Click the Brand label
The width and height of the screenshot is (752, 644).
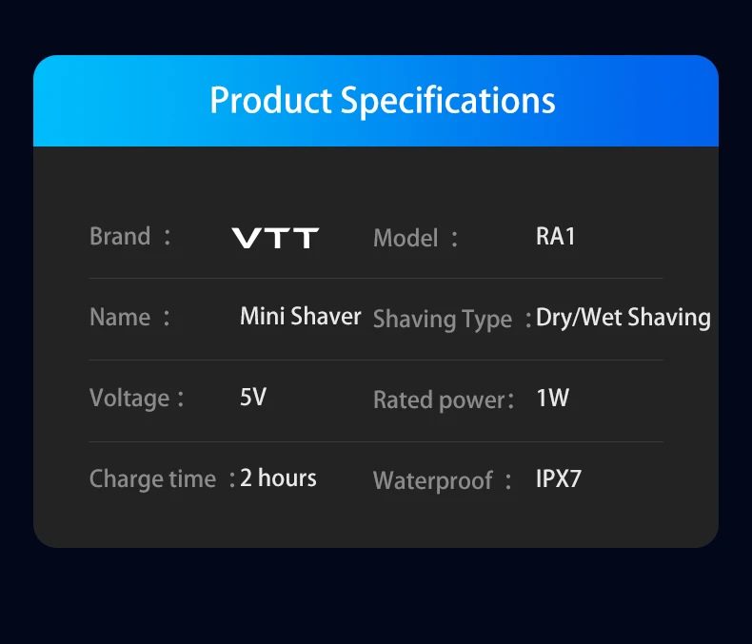tap(120, 236)
